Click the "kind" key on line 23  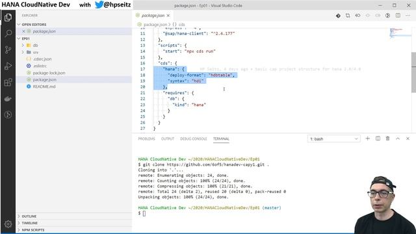(x=180, y=105)
